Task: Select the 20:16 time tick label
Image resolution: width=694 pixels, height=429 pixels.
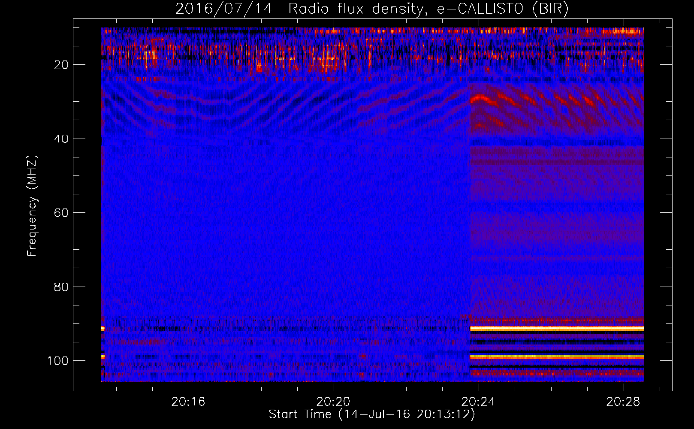Action: point(188,402)
